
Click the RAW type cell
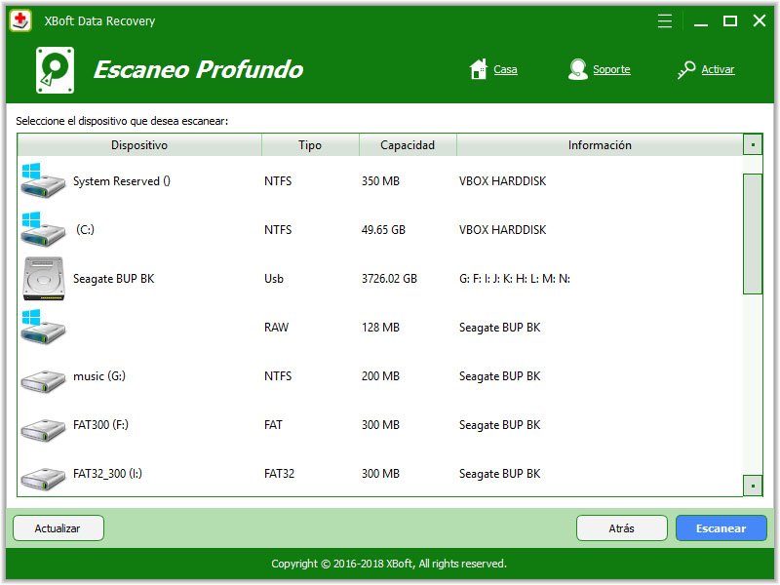tap(277, 328)
